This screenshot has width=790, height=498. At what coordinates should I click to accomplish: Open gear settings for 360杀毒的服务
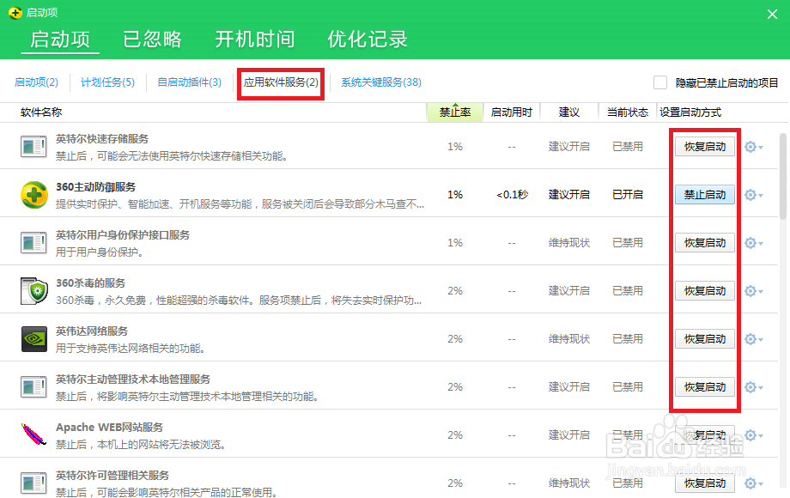click(x=753, y=290)
